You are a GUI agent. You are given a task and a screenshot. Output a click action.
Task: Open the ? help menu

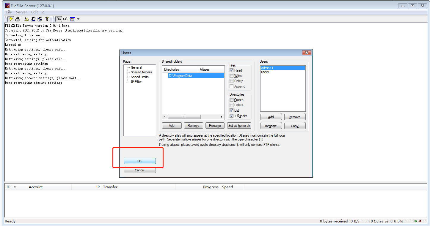click(x=43, y=12)
